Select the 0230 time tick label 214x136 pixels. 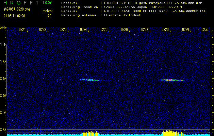pos(205,30)
